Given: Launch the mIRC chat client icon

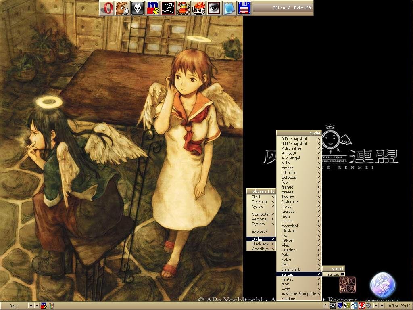Looking at the screenshot, I should [x=153, y=8].
